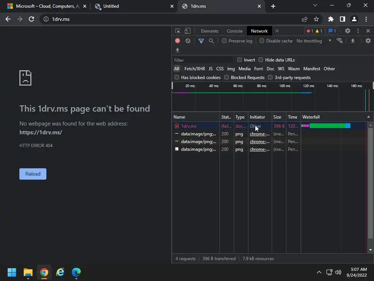Clear the network log
Viewport: 374px width, 281px height.
[188, 41]
